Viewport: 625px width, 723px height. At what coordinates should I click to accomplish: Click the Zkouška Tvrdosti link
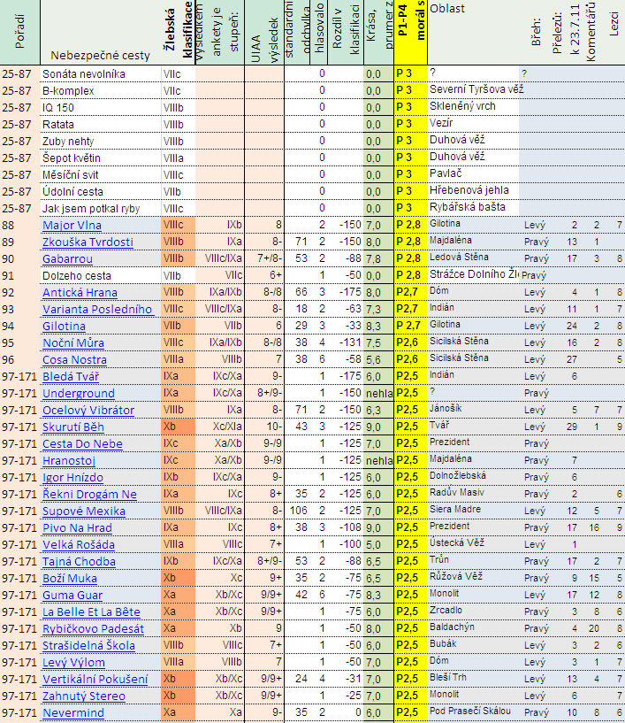(x=88, y=242)
